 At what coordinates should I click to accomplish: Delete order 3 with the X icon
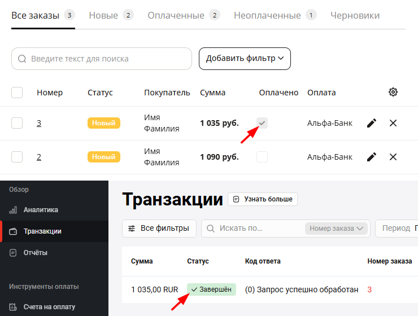(393, 123)
